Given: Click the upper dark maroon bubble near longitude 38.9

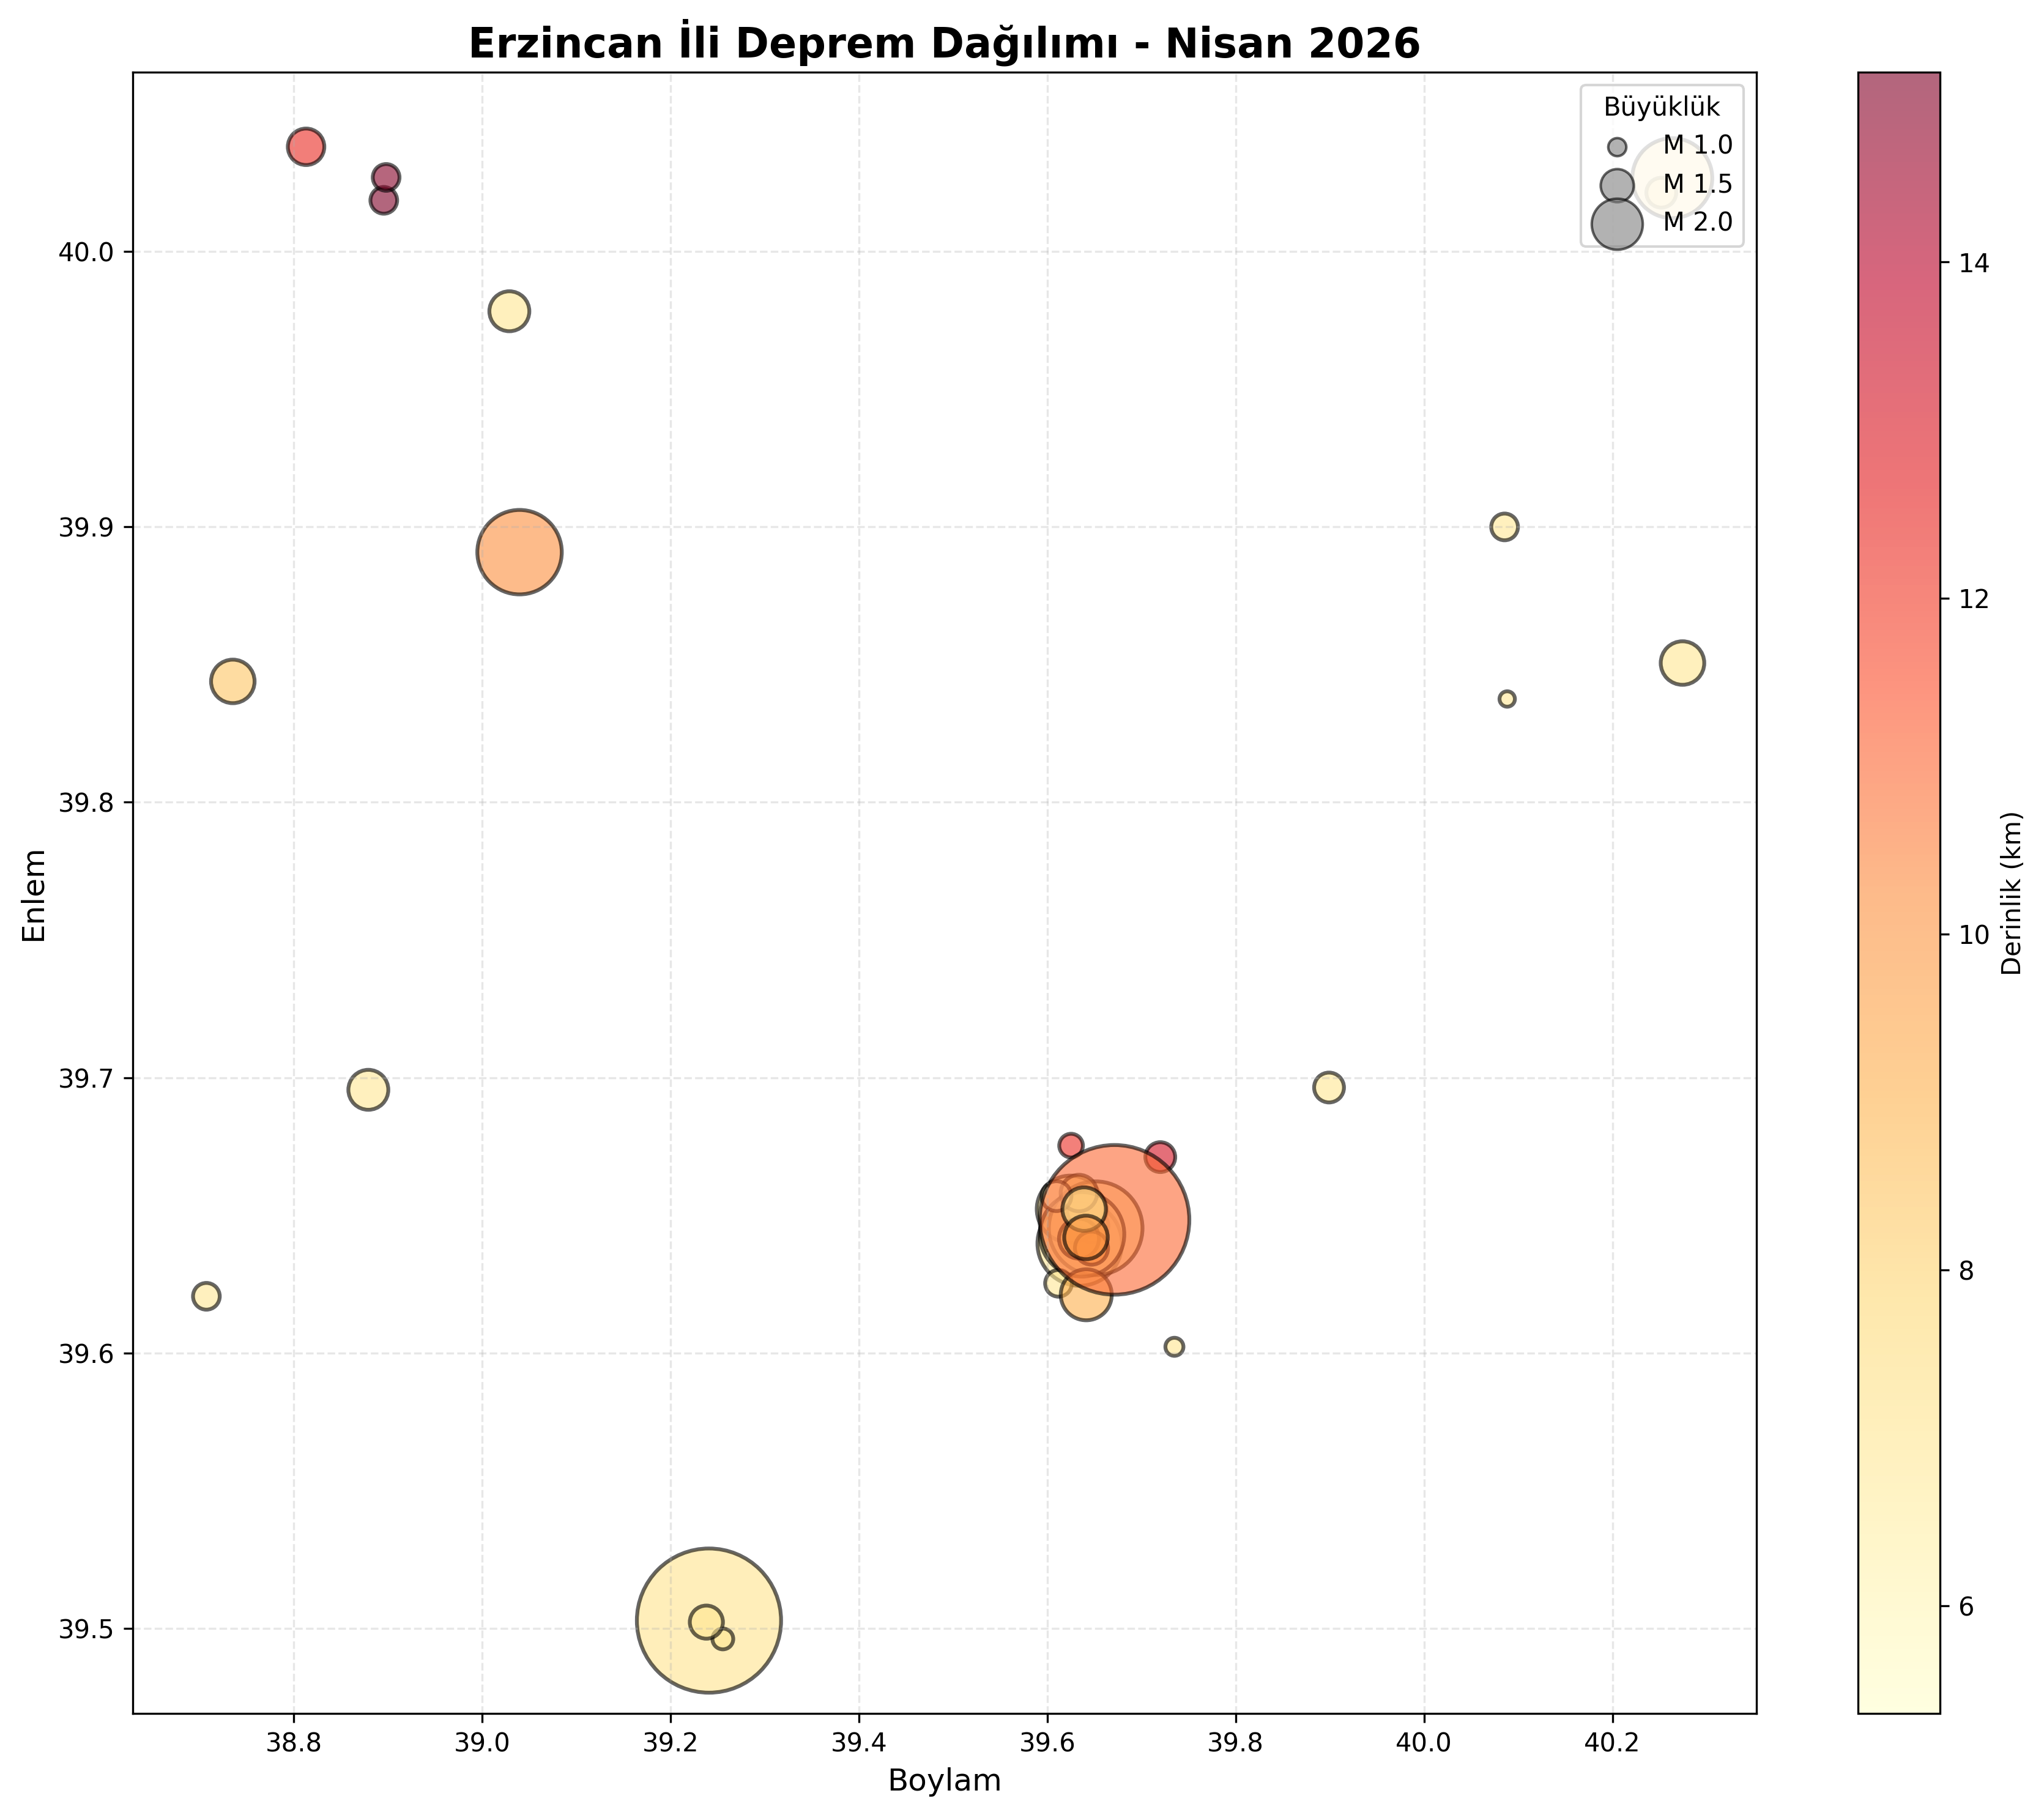Looking at the screenshot, I should [386, 177].
